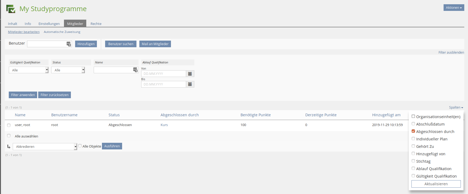Click into the Von date input field

[164, 74]
